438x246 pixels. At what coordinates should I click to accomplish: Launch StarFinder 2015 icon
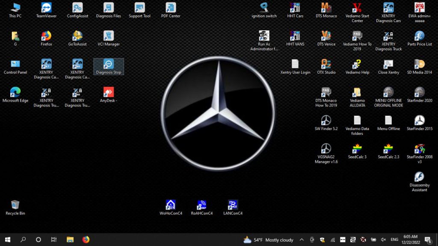(419, 123)
